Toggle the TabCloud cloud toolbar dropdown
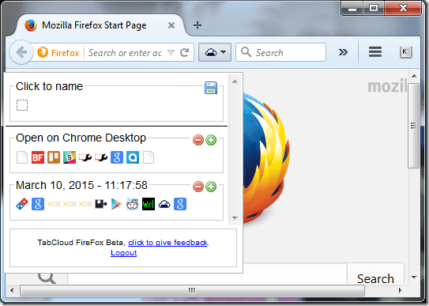The image size is (429, 306). pos(215,52)
